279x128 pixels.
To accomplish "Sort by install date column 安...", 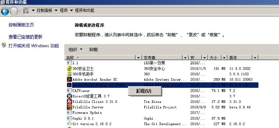I will pyautogui.click(x=195, y=58).
